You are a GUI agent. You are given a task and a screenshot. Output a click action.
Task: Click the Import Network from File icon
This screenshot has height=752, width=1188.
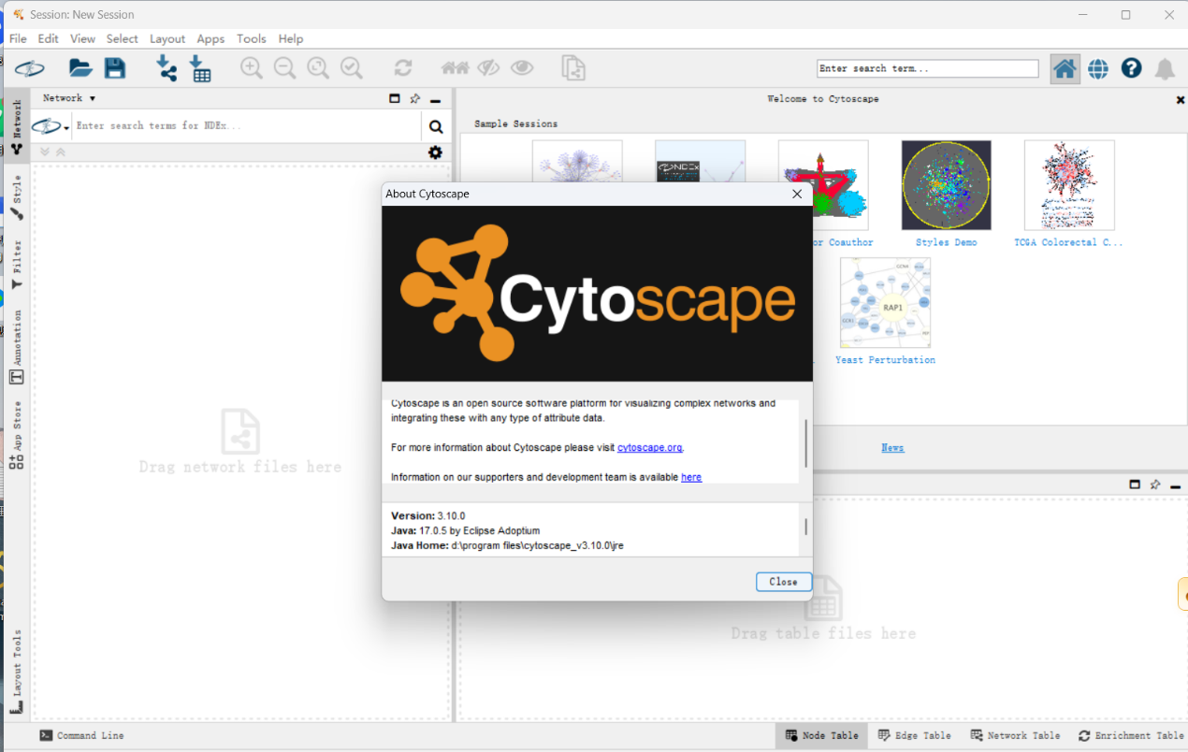click(166, 68)
